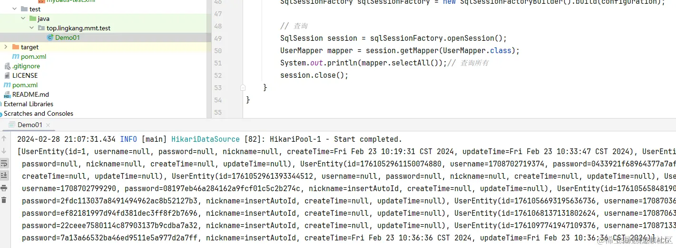
Task: Open Demo01 class in project tree
Action: [x=68, y=37]
